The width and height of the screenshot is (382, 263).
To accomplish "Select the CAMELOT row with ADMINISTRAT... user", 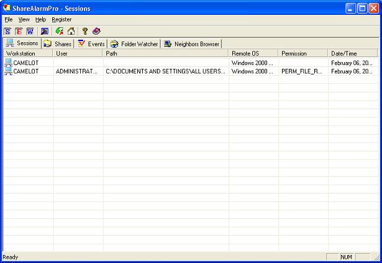I will tap(191, 71).
